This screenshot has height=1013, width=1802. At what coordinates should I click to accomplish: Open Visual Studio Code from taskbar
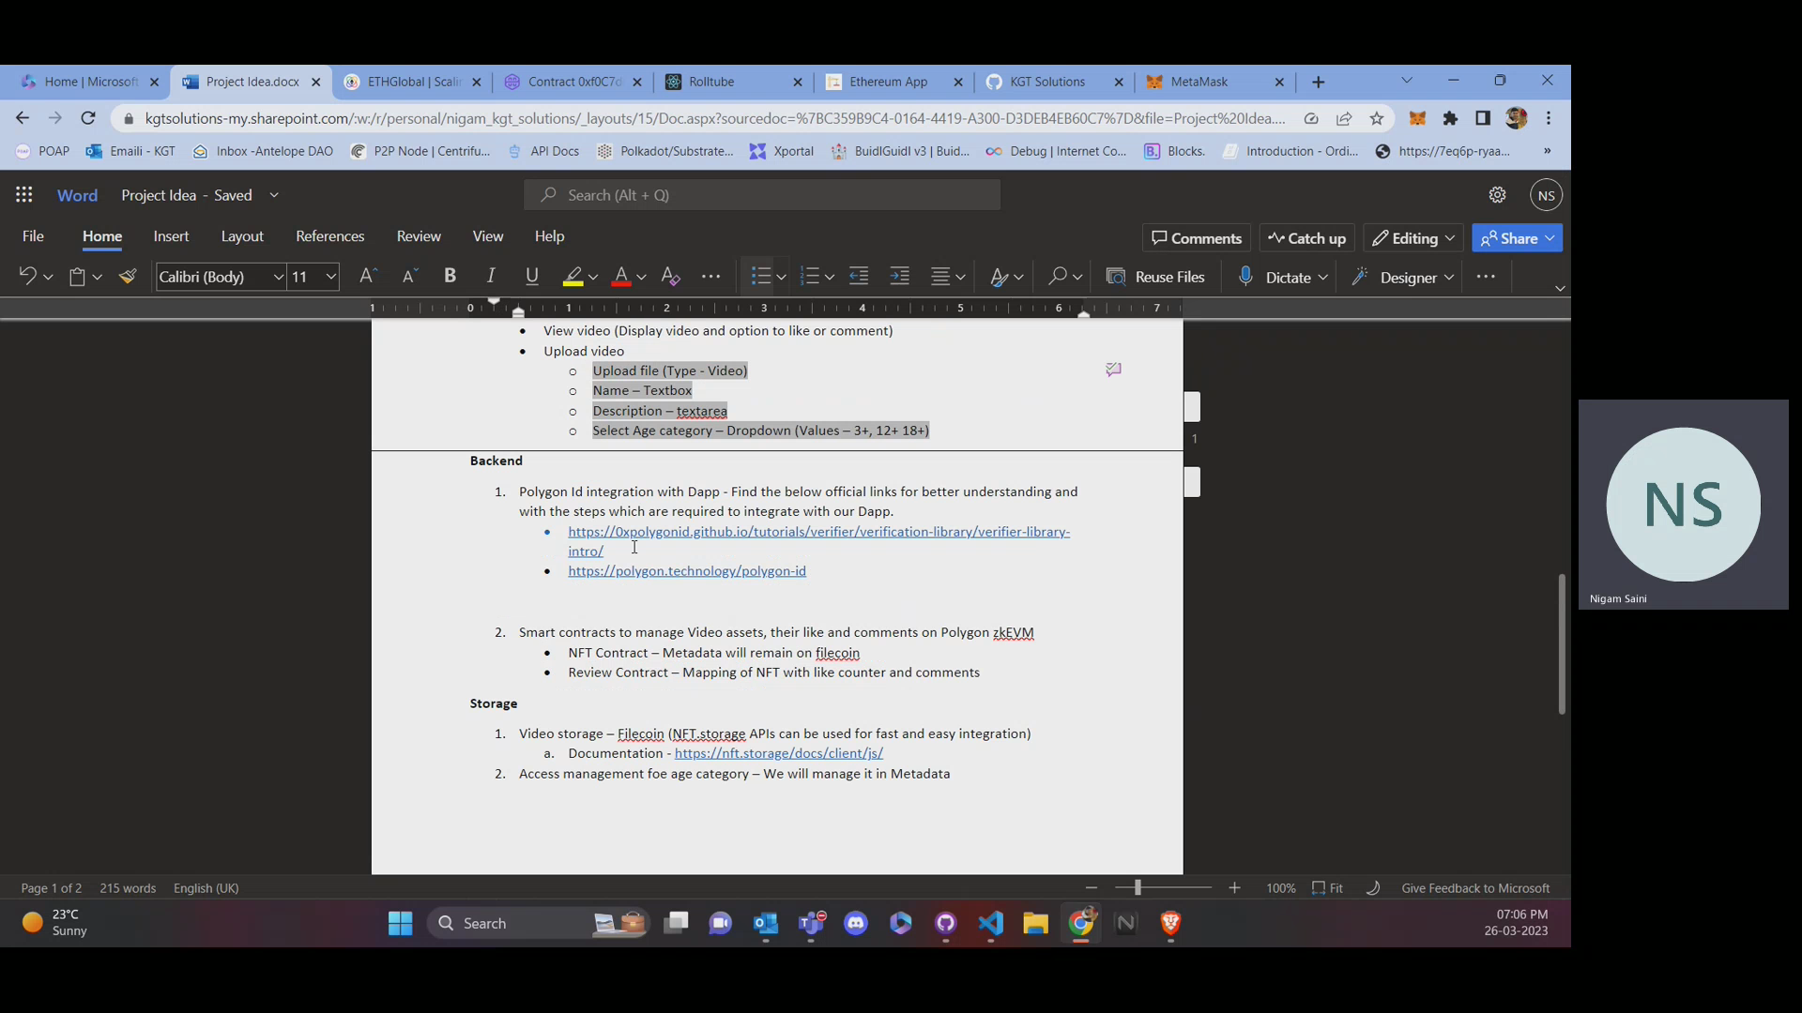(991, 924)
